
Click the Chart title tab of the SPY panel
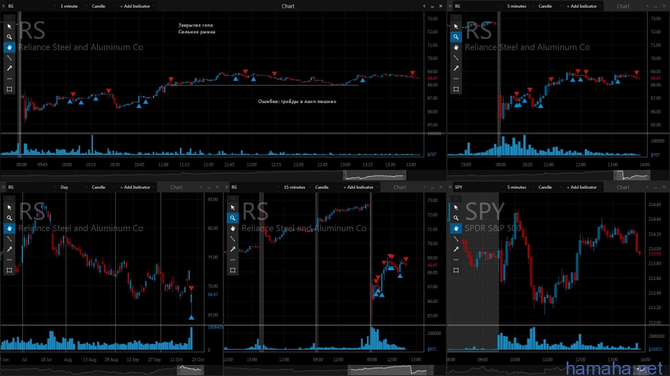click(623, 187)
